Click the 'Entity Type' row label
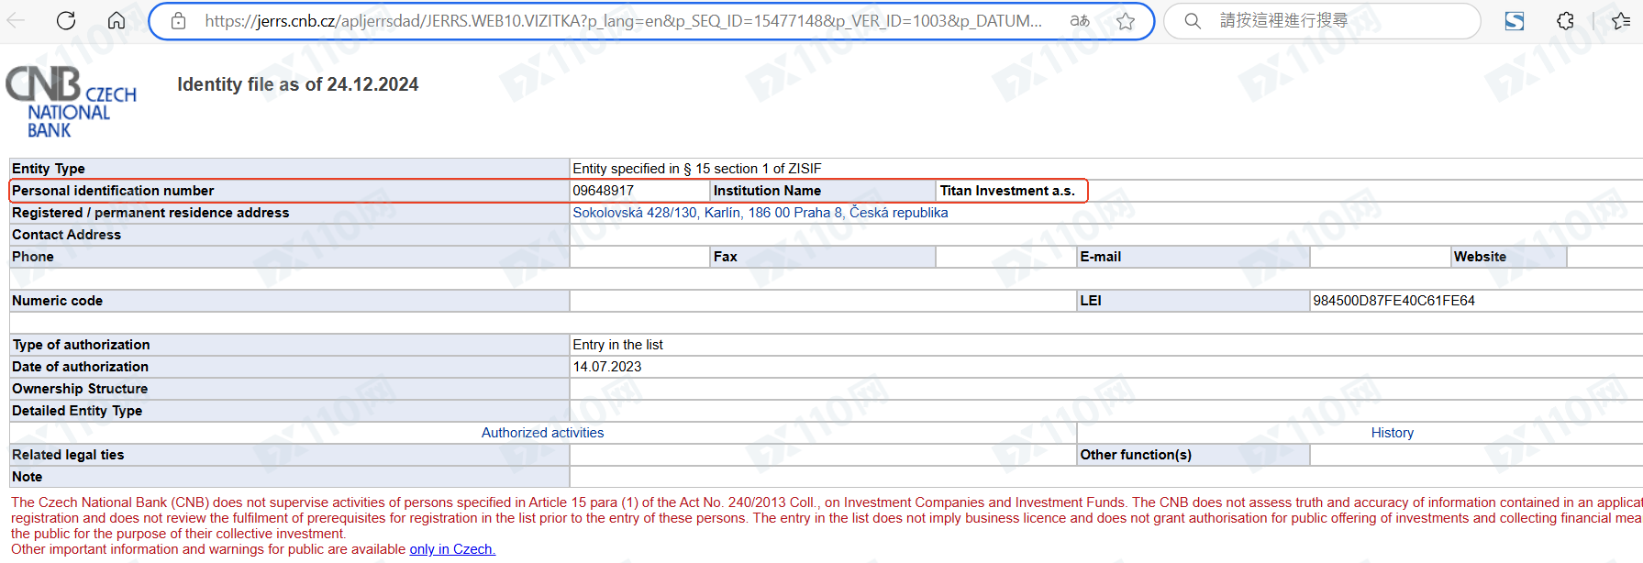Image resolution: width=1643 pixels, height=563 pixels. [49, 169]
